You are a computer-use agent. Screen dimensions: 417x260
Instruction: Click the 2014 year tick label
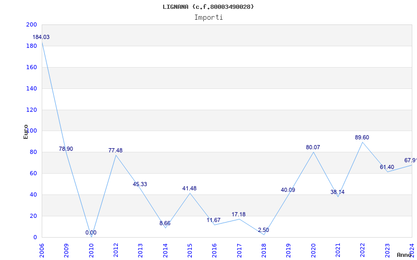click(165, 251)
